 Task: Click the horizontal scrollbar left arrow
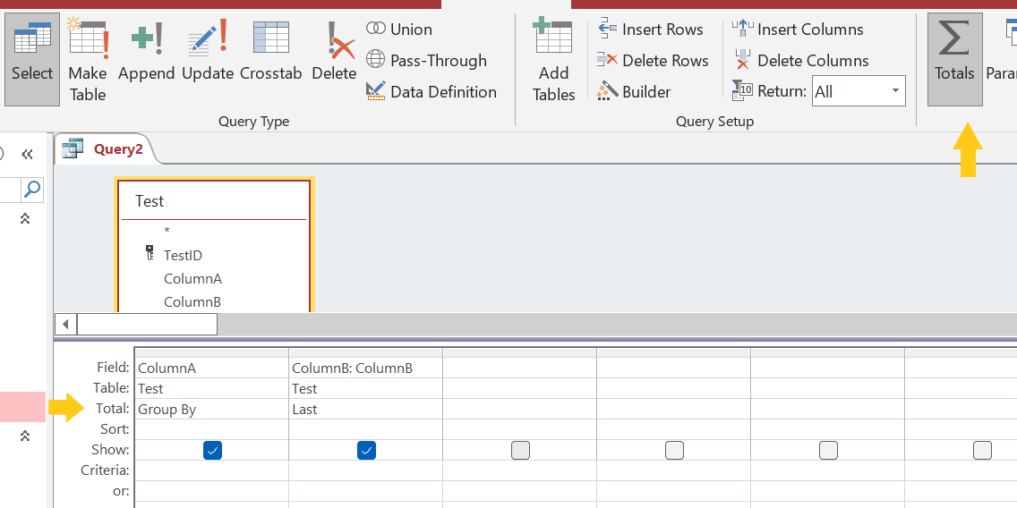pos(66,324)
